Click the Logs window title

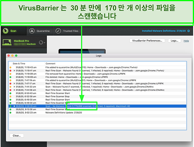(x=98, y=56)
